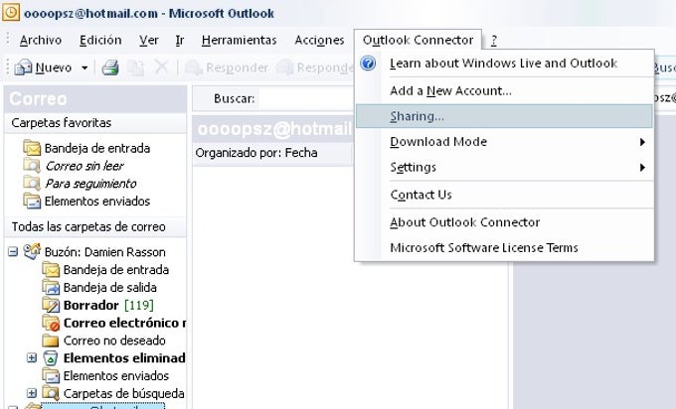Click the Correo no deseado folder icon
This screenshot has height=409, width=676.
[x=51, y=341]
